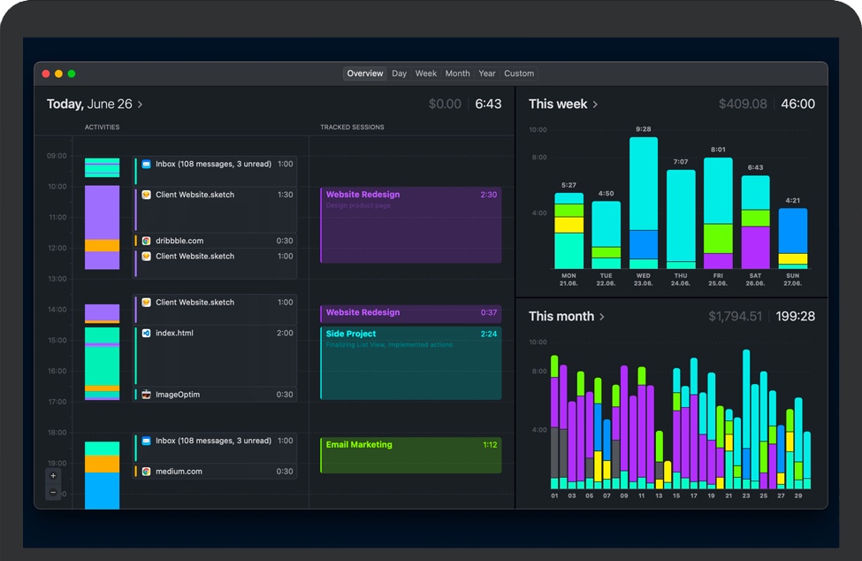
Task: Switch to the Week tab
Action: [426, 73]
